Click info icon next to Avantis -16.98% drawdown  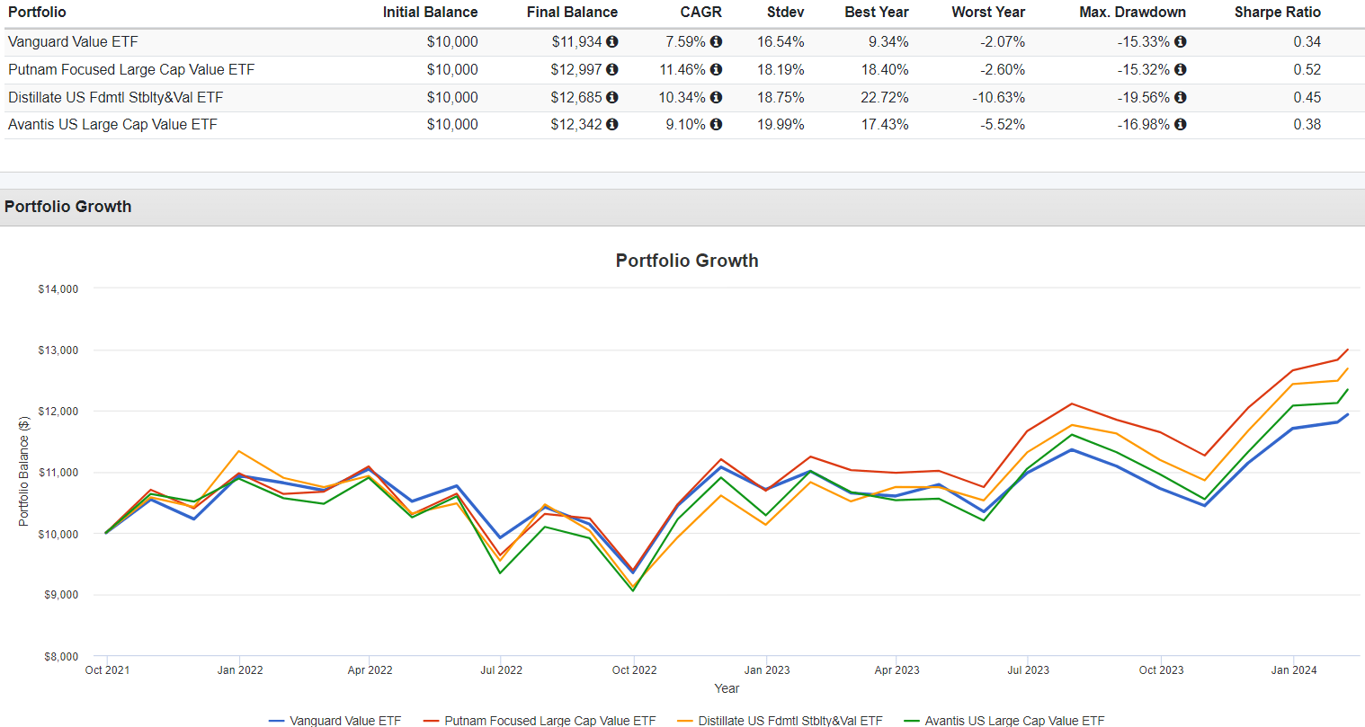1180,124
